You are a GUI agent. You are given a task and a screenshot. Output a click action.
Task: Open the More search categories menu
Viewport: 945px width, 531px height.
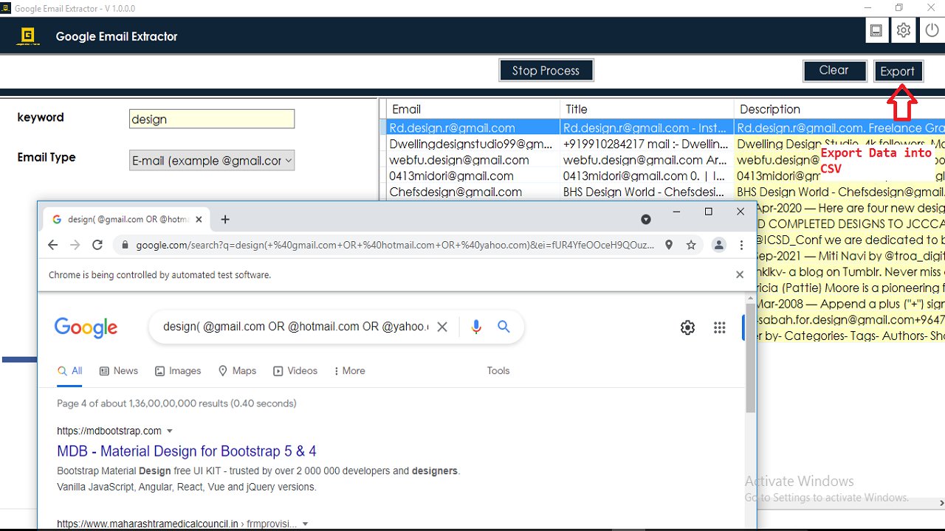coord(349,371)
